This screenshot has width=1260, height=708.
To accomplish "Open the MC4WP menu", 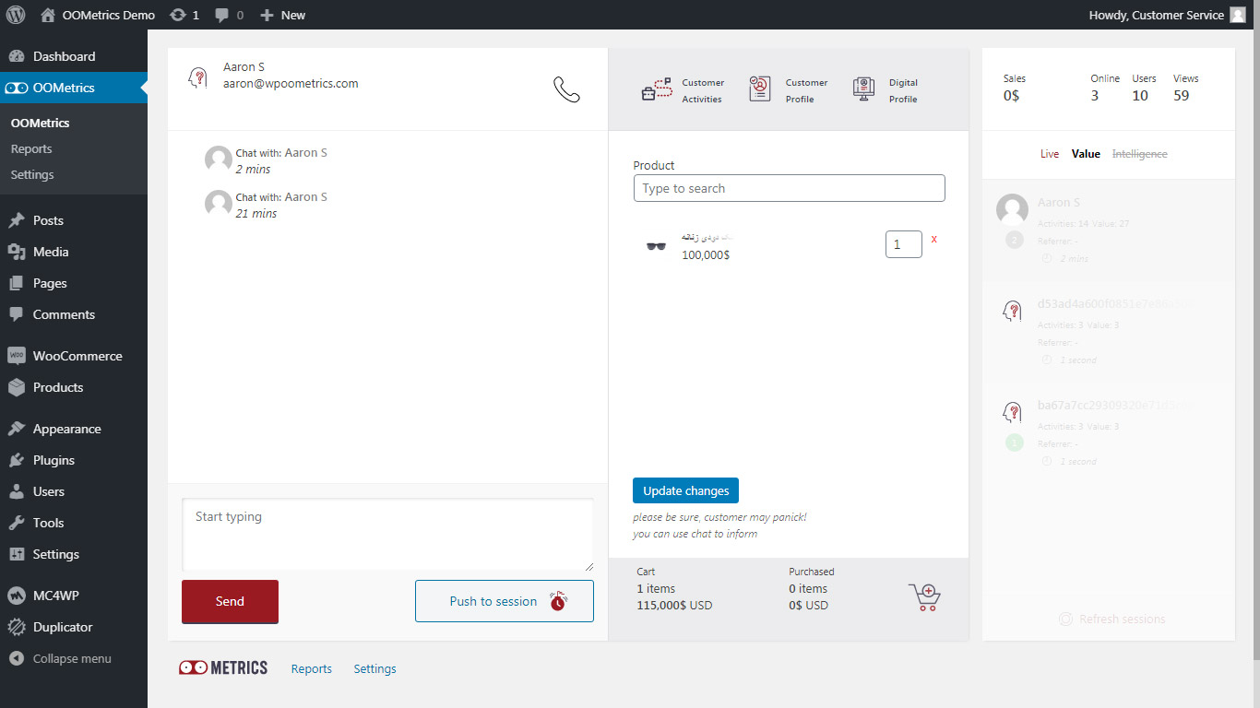I will coord(74,596).
